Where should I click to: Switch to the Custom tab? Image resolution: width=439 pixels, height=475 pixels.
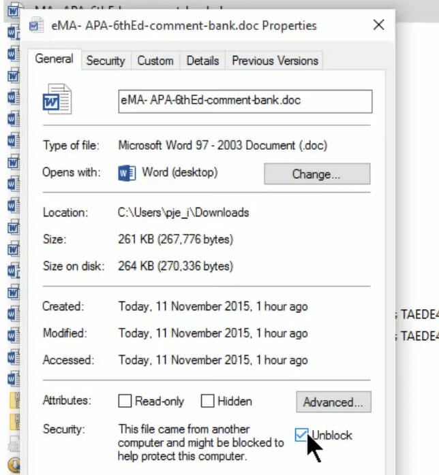coord(155,61)
